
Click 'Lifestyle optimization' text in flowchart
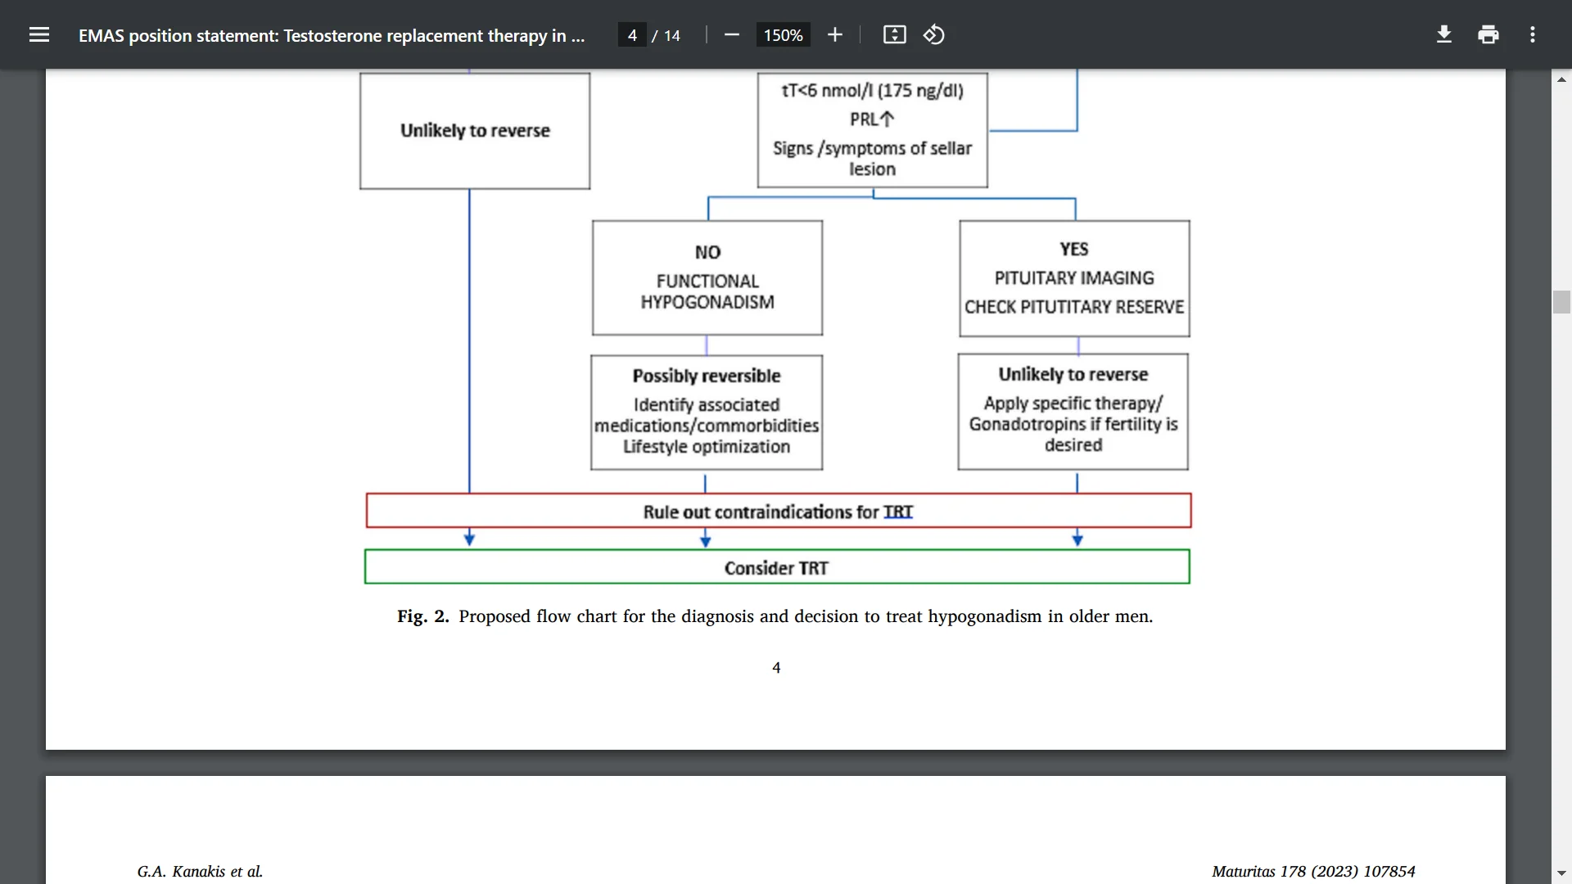point(707,447)
